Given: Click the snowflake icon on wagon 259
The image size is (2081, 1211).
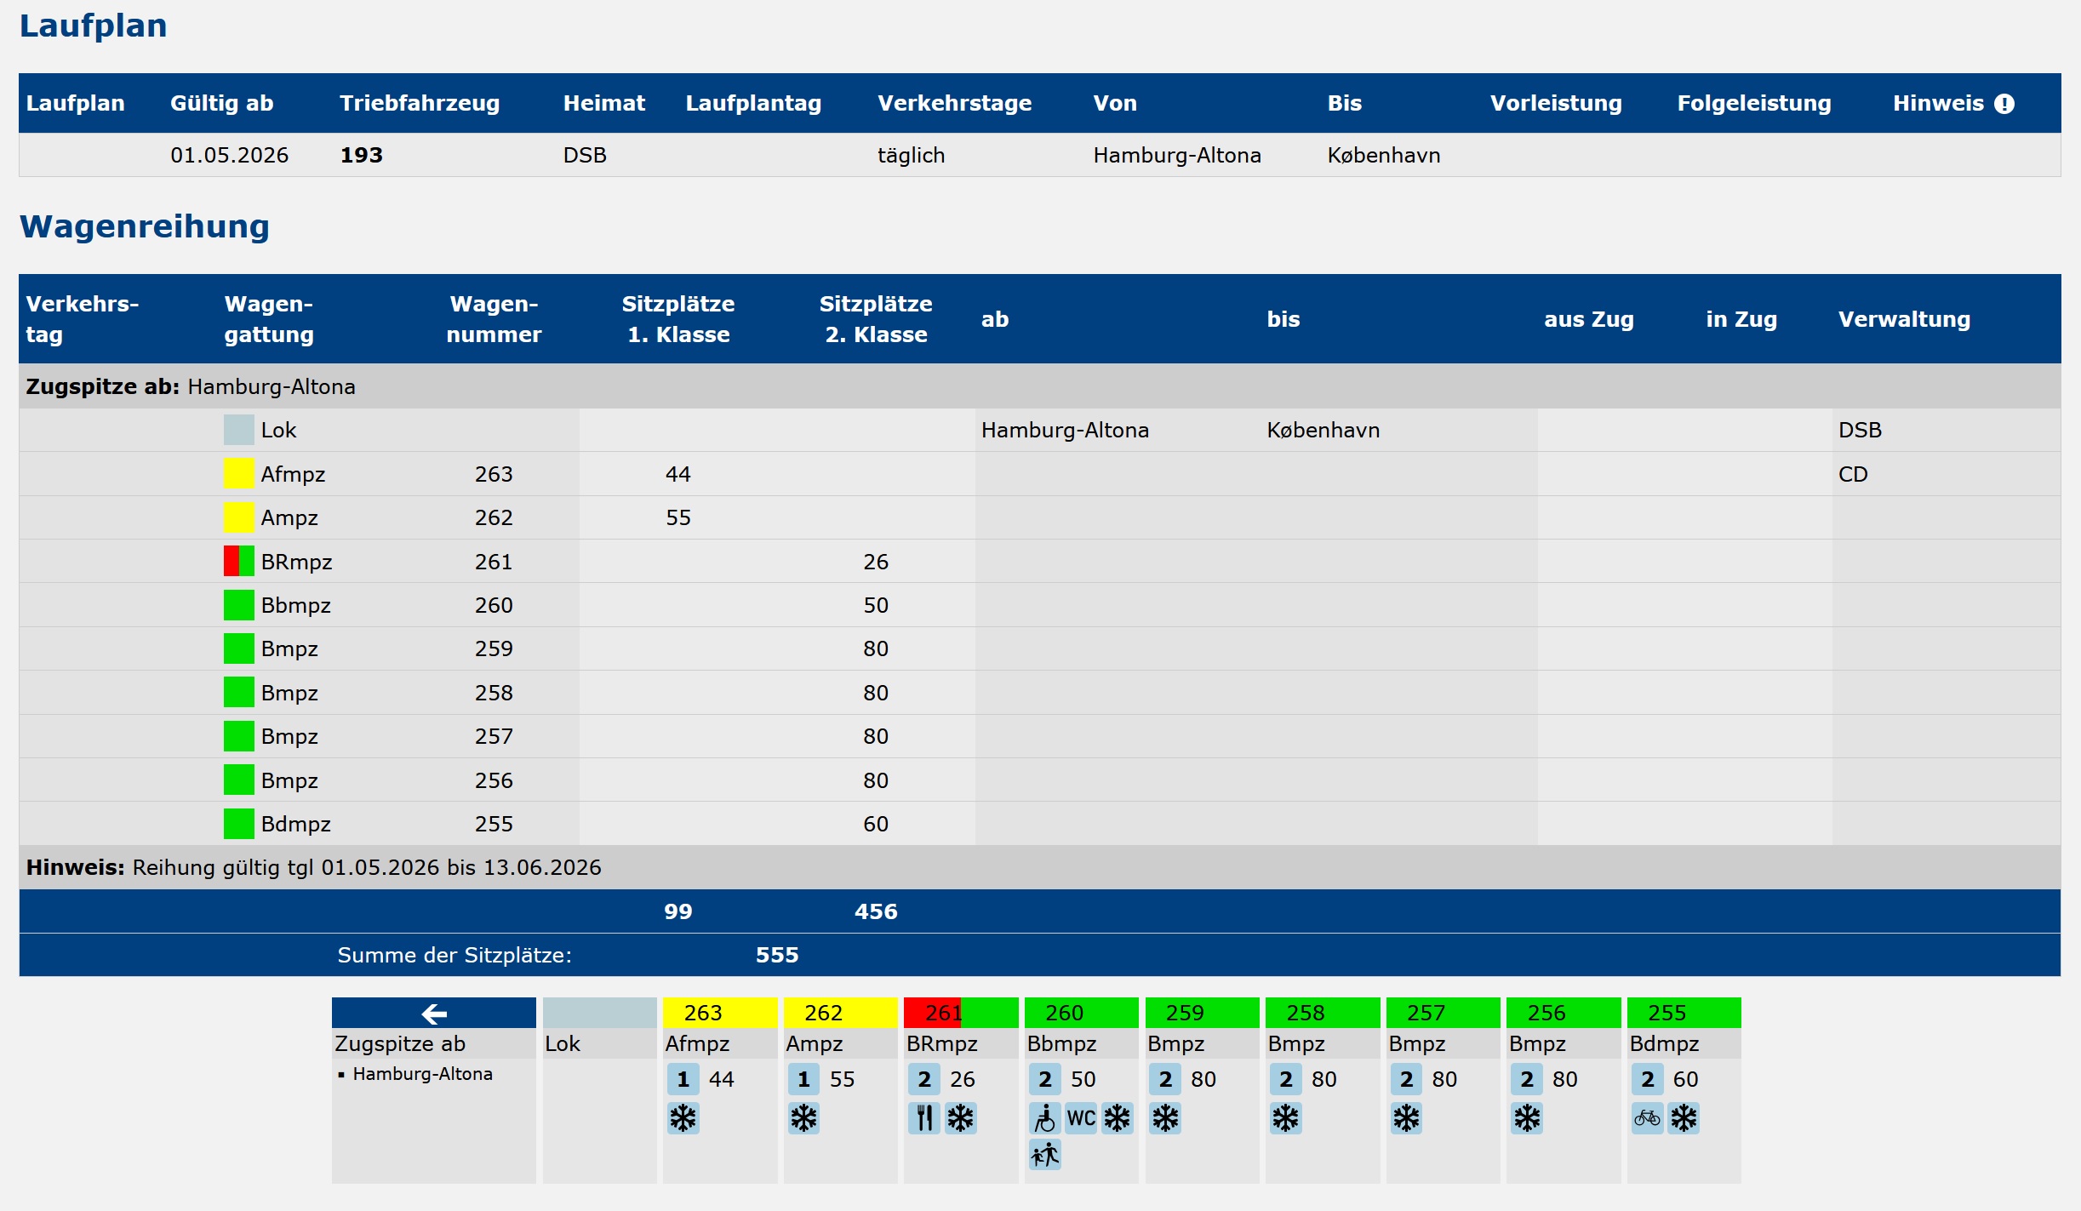Looking at the screenshot, I should pos(1165,1118).
